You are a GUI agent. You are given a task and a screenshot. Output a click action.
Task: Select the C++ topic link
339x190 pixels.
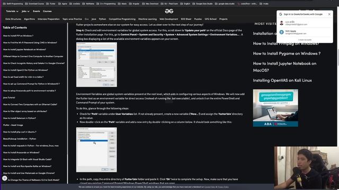pyautogui.click(x=87, y=19)
